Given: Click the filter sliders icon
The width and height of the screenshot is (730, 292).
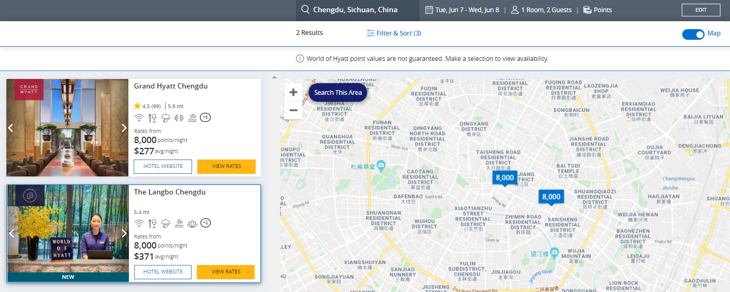Looking at the screenshot, I should 370,33.
